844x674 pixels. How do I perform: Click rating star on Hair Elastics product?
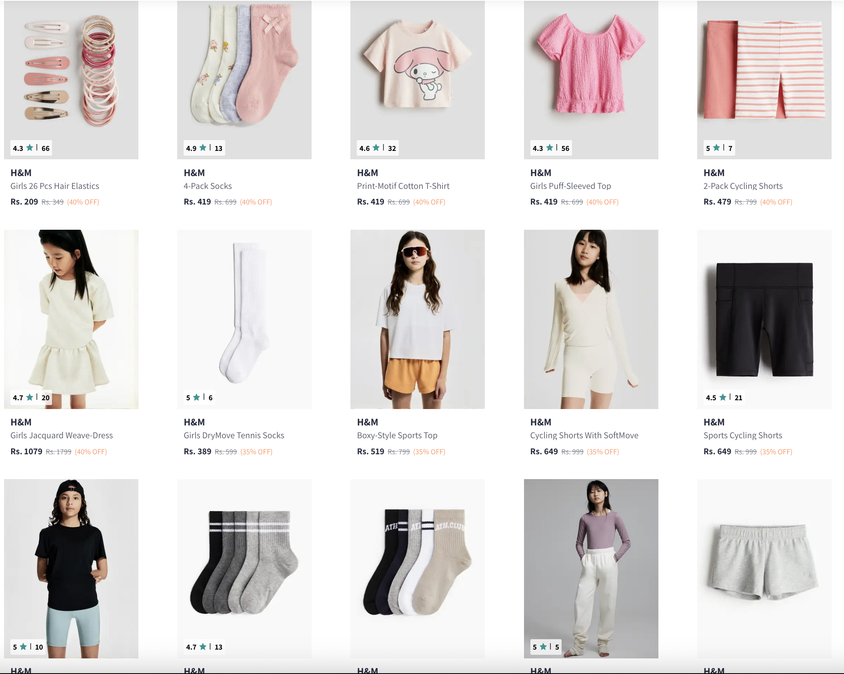[x=30, y=148]
